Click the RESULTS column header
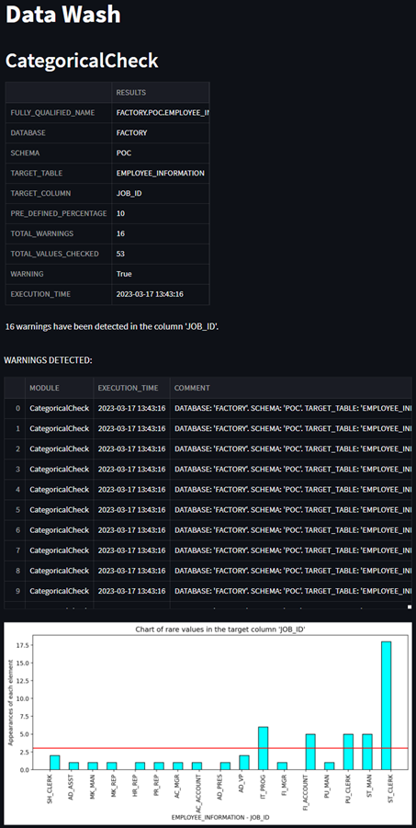The width and height of the screenshot is (416, 828). (x=161, y=93)
